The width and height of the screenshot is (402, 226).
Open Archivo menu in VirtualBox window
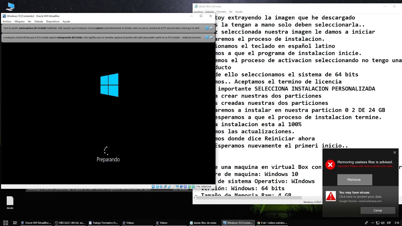[x=7, y=22]
